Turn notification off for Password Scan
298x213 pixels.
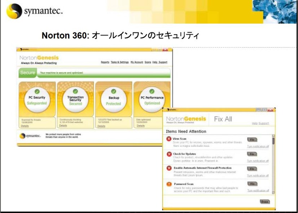[258, 190]
